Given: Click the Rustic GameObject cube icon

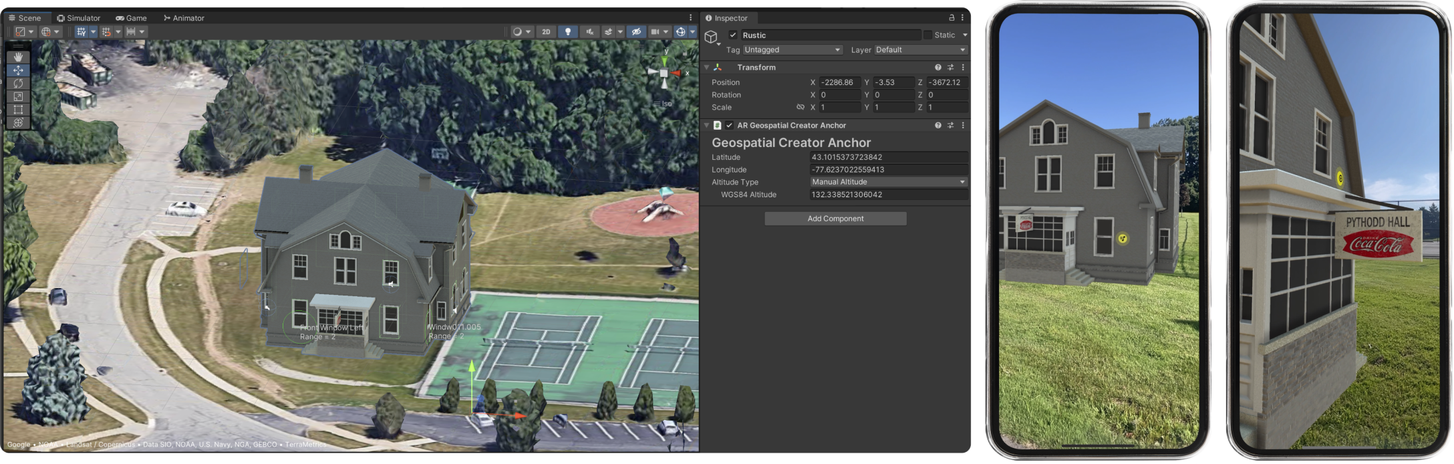Looking at the screenshot, I should click(711, 37).
